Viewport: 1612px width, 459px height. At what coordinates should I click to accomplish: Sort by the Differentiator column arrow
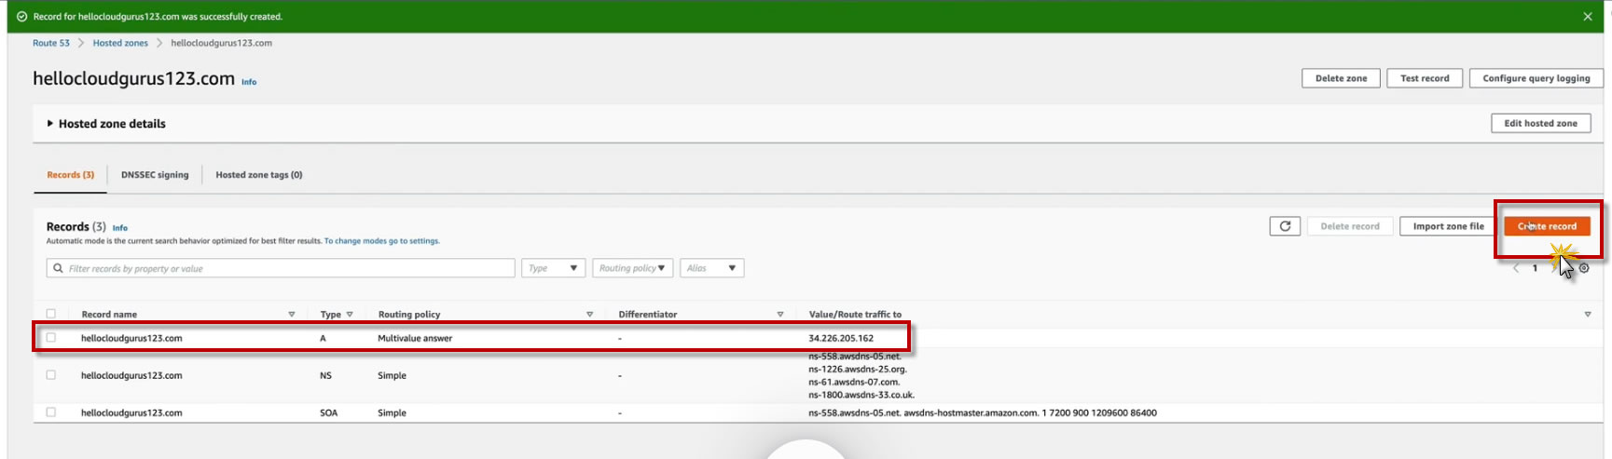pyautogui.click(x=780, y=315)
